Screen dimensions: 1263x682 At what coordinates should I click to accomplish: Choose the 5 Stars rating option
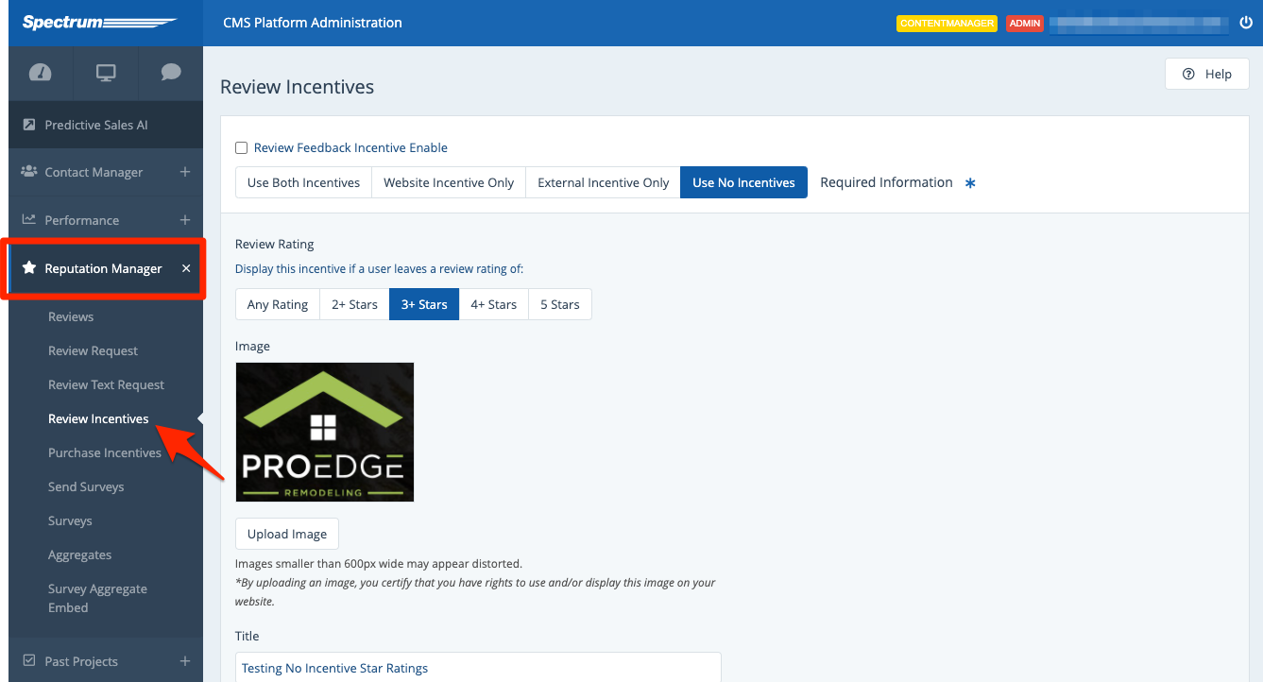tap(560, 304)
